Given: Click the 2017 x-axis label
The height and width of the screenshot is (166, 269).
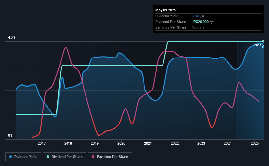Looking at the screenshot, I should (42, 143).
